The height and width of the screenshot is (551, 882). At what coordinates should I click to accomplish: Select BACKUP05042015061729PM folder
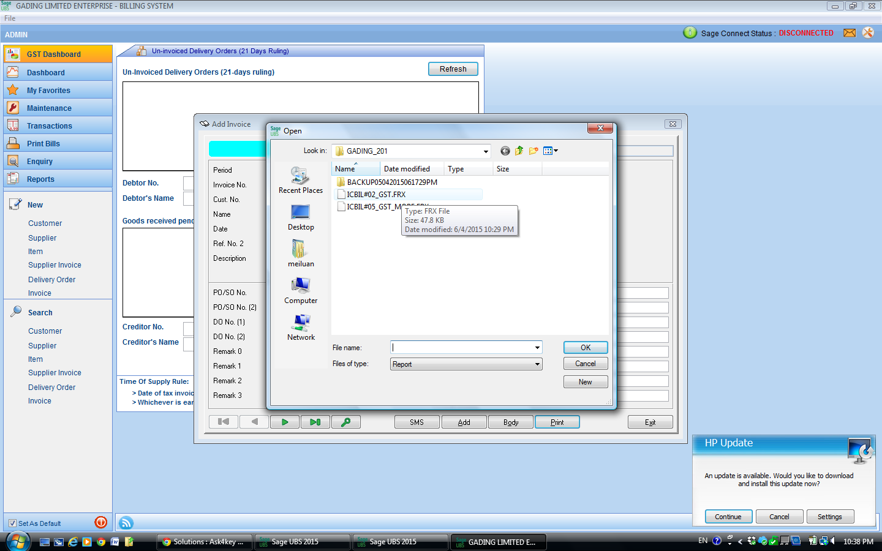click(x=387, y=182)
